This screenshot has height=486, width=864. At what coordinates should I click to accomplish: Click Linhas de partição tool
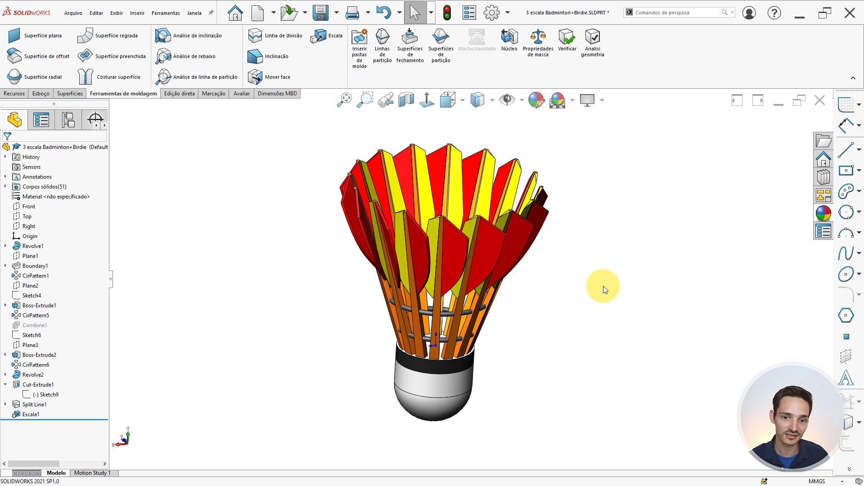point(382,46)
